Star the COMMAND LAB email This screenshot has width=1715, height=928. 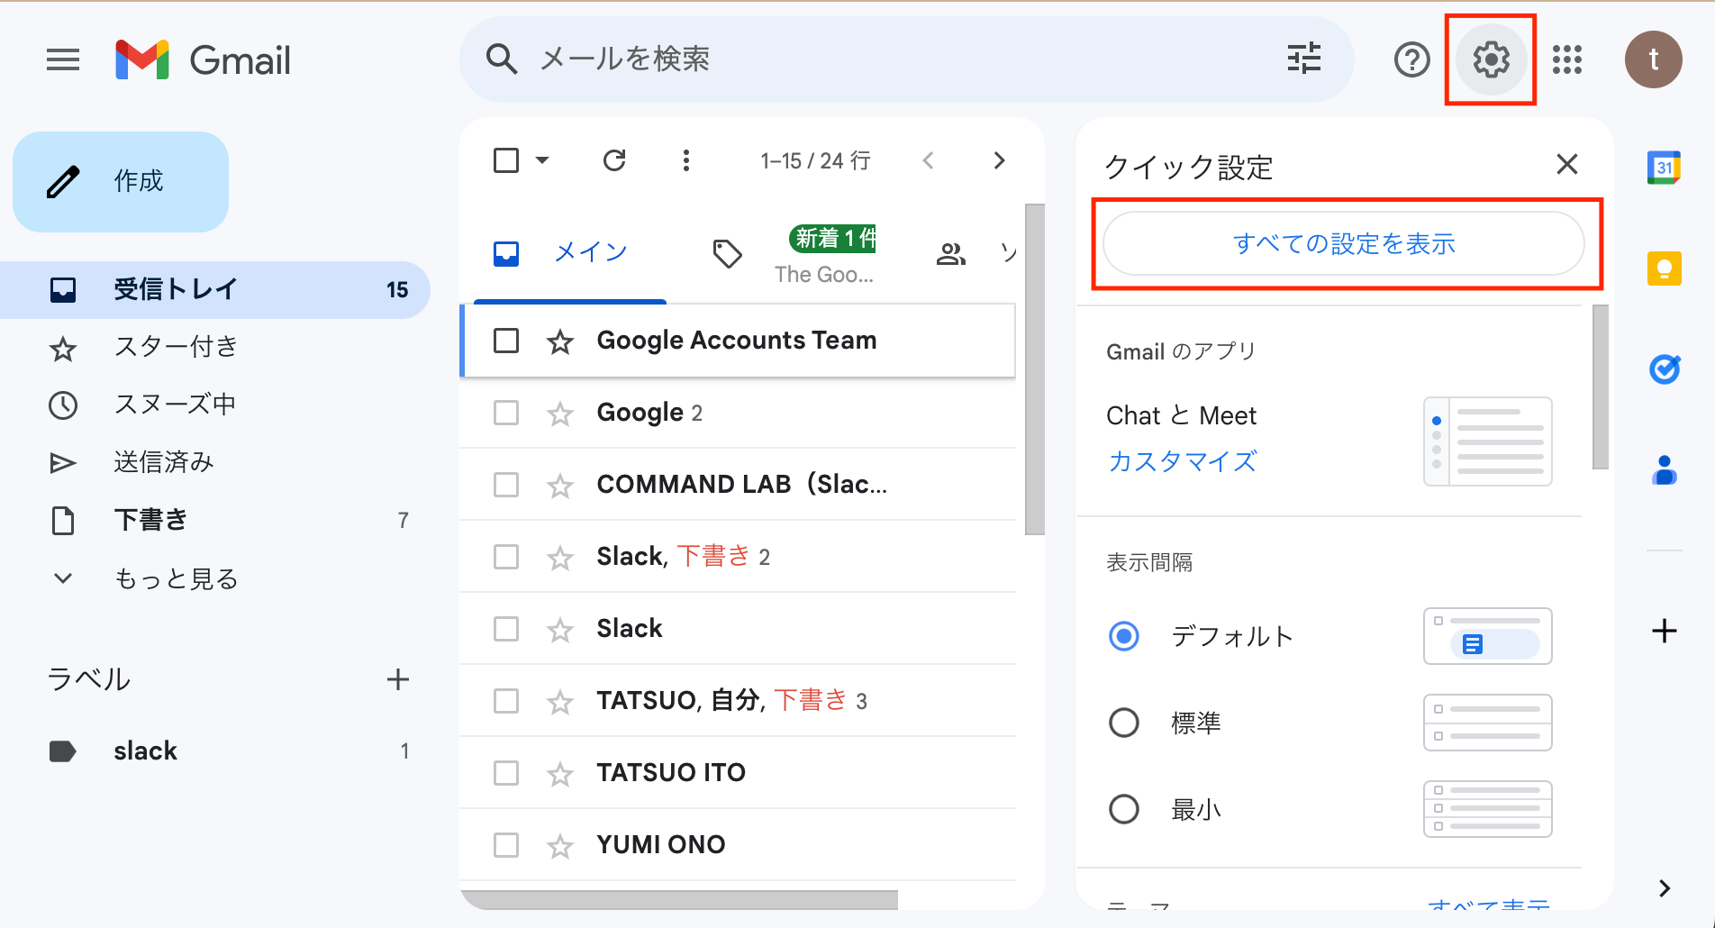pos(560,486)
